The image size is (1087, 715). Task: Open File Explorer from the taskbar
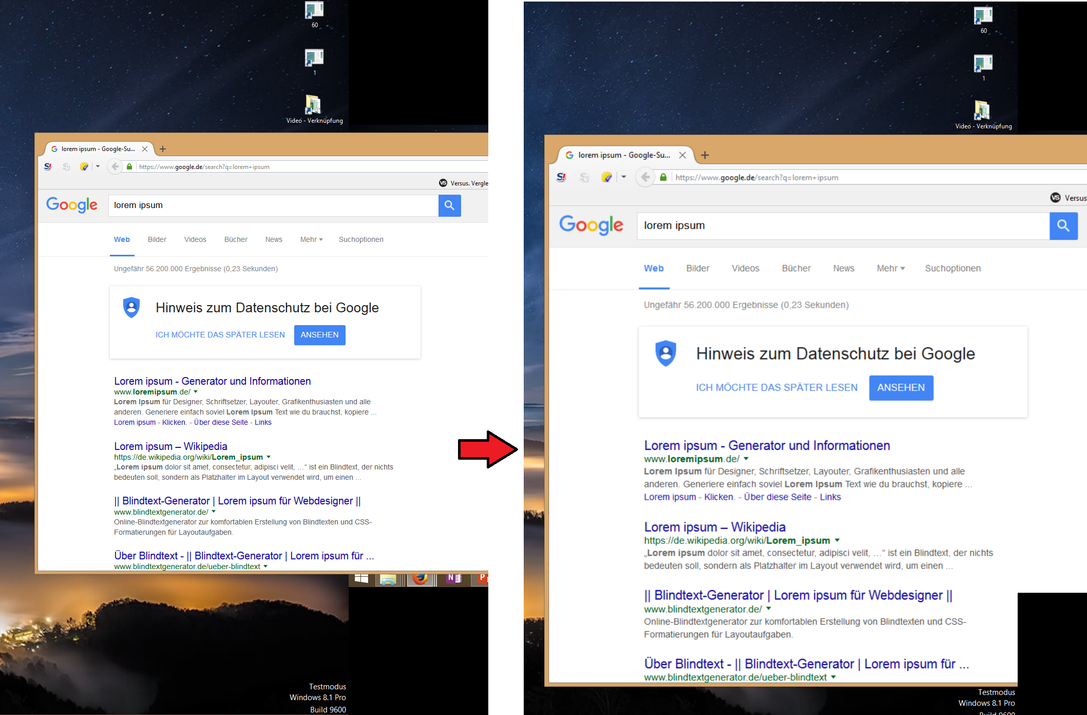point(388,579)
